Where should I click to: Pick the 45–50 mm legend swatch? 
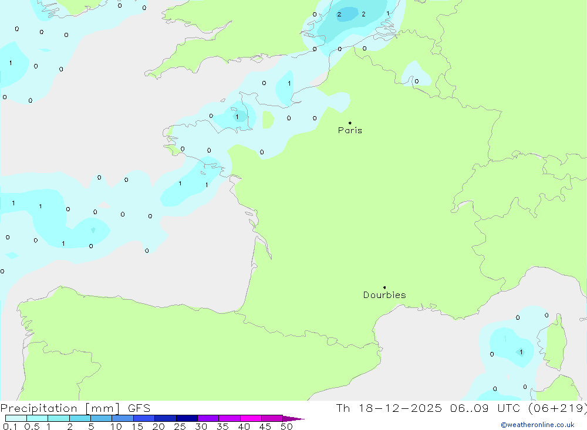272,418
